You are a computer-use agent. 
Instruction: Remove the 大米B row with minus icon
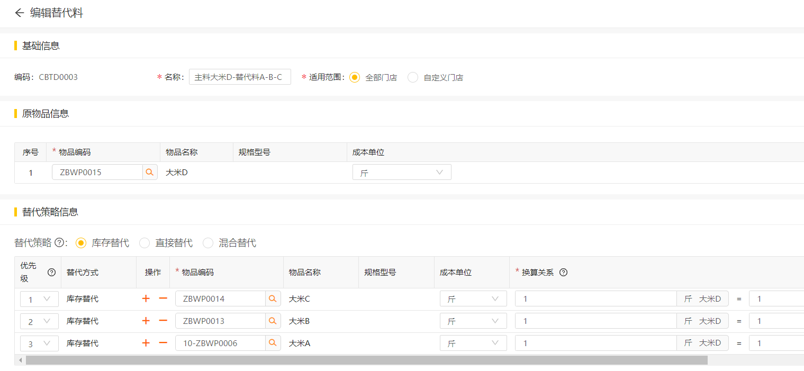[x=163, y=321]
